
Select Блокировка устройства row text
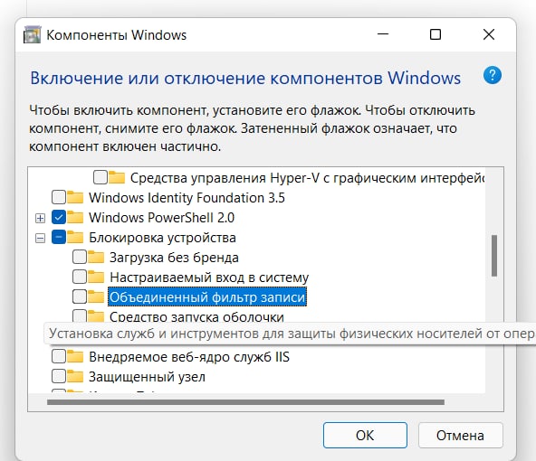[x=162, y=238]
